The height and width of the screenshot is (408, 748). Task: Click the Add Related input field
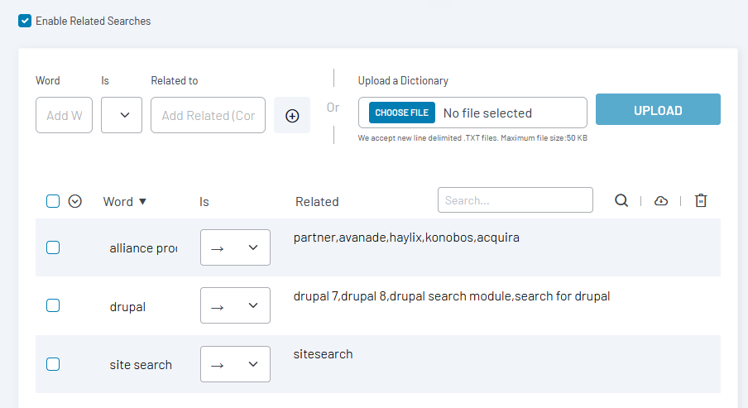[208, 115]
